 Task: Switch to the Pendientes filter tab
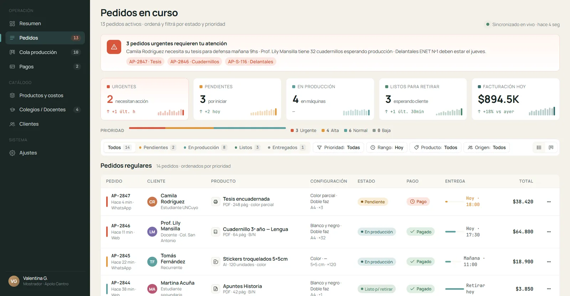[x=157, y=147]
